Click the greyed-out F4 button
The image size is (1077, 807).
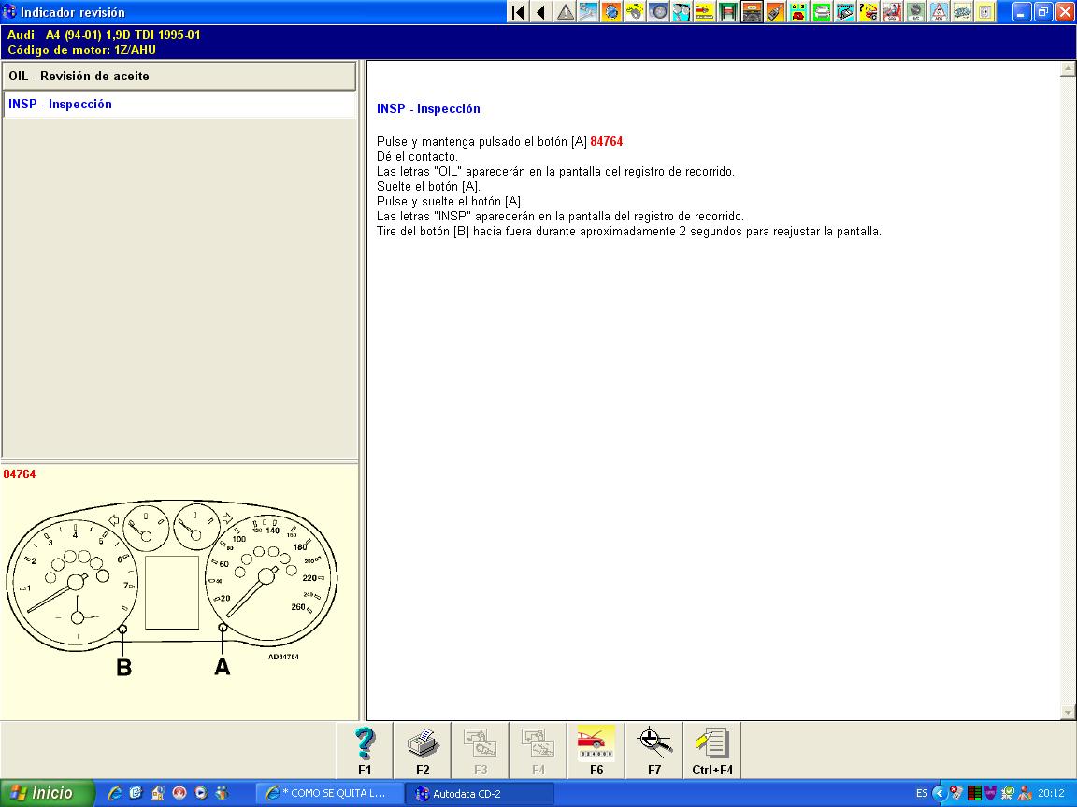(538, 750)
